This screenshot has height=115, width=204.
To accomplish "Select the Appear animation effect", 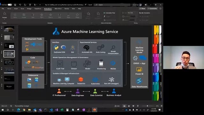I will tap(24, 16).
